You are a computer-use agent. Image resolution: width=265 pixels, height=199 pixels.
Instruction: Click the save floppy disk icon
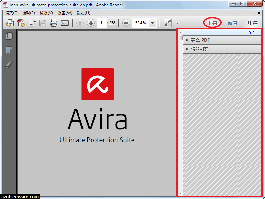point(43,23)
